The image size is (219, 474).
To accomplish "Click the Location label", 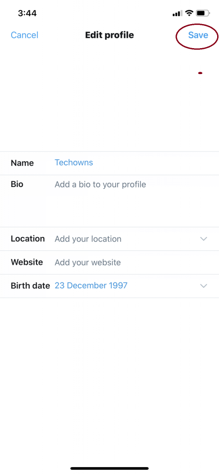I will pyautogui.click(x=28, y=238).
